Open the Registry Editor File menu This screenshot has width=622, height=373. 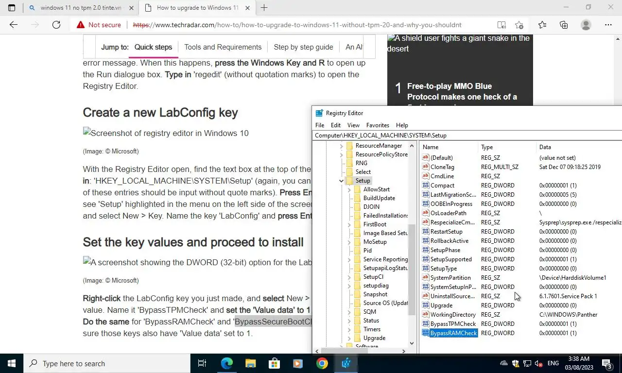click(x=320, y=125)
